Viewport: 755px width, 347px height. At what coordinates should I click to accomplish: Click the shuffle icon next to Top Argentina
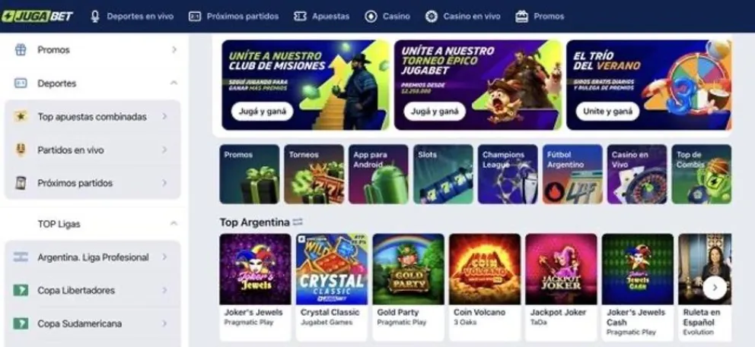point(298,222)
